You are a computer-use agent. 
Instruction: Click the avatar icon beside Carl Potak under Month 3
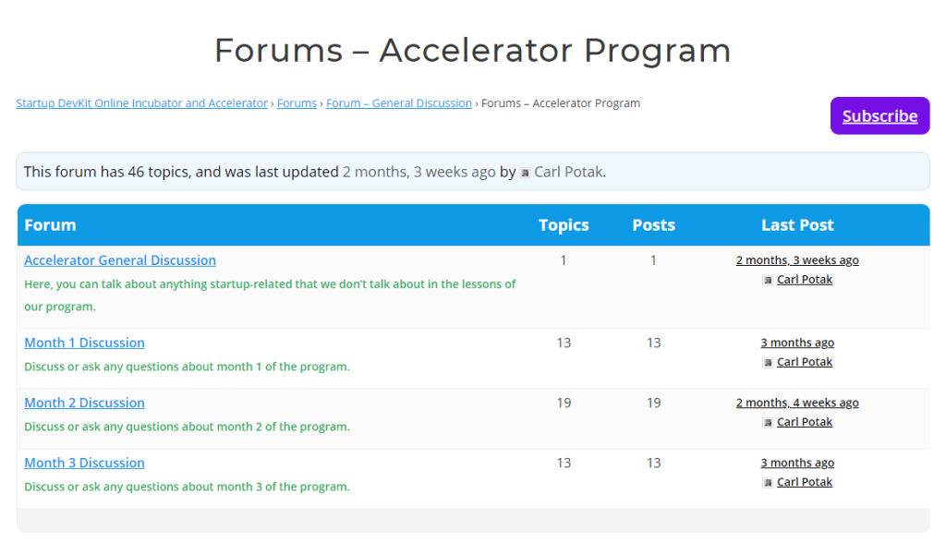[x=767, y=481]
